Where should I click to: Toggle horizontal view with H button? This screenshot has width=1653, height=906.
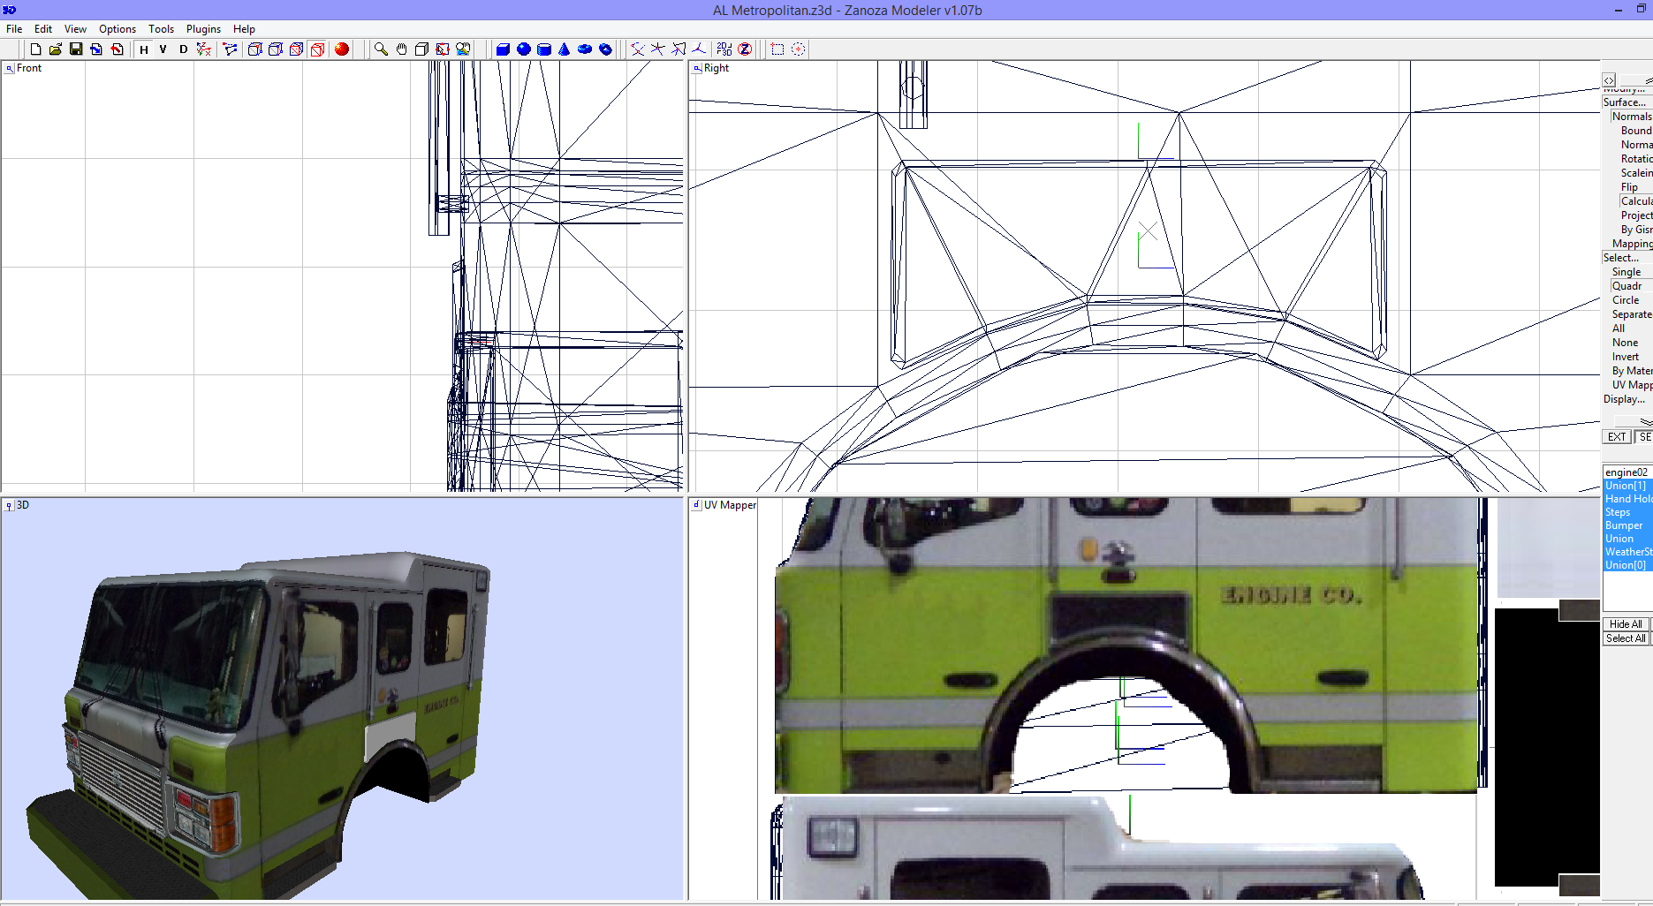[x=143, y=49]
